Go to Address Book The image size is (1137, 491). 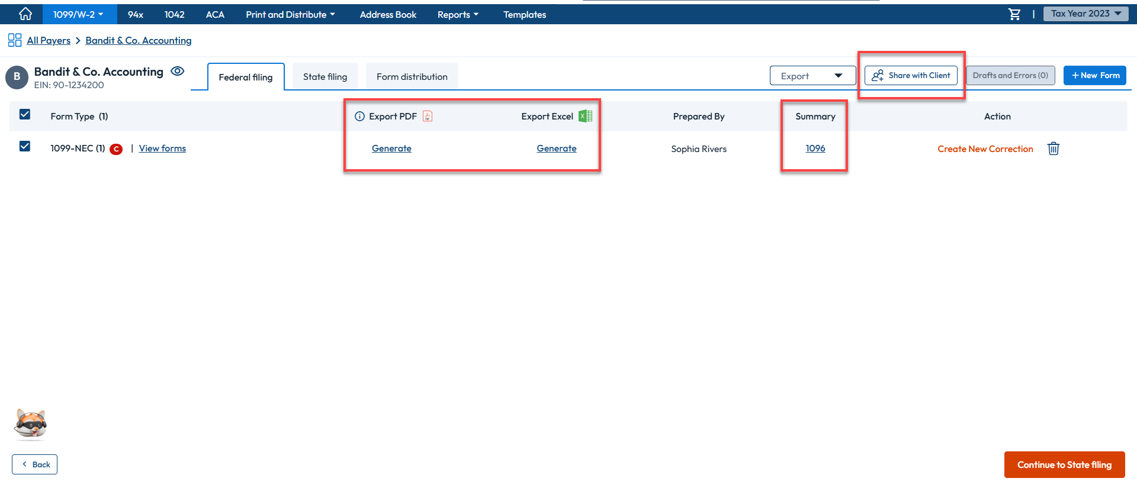[388, 14]
